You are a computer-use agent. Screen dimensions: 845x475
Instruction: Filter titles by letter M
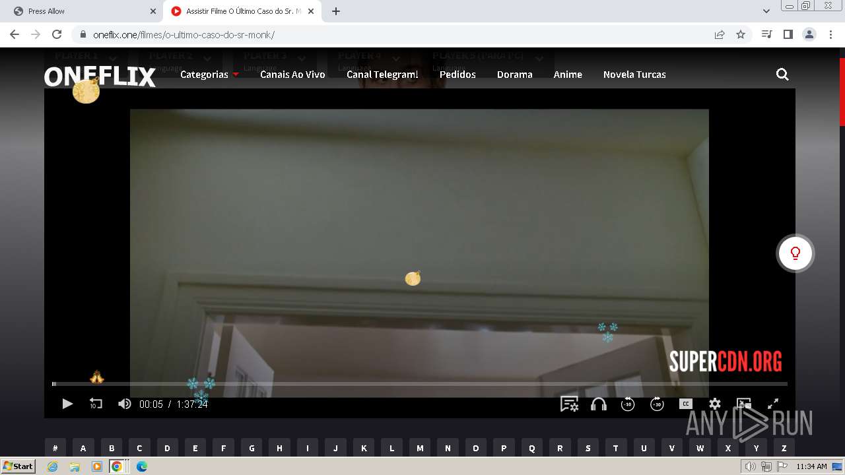(x=420, y=448)
